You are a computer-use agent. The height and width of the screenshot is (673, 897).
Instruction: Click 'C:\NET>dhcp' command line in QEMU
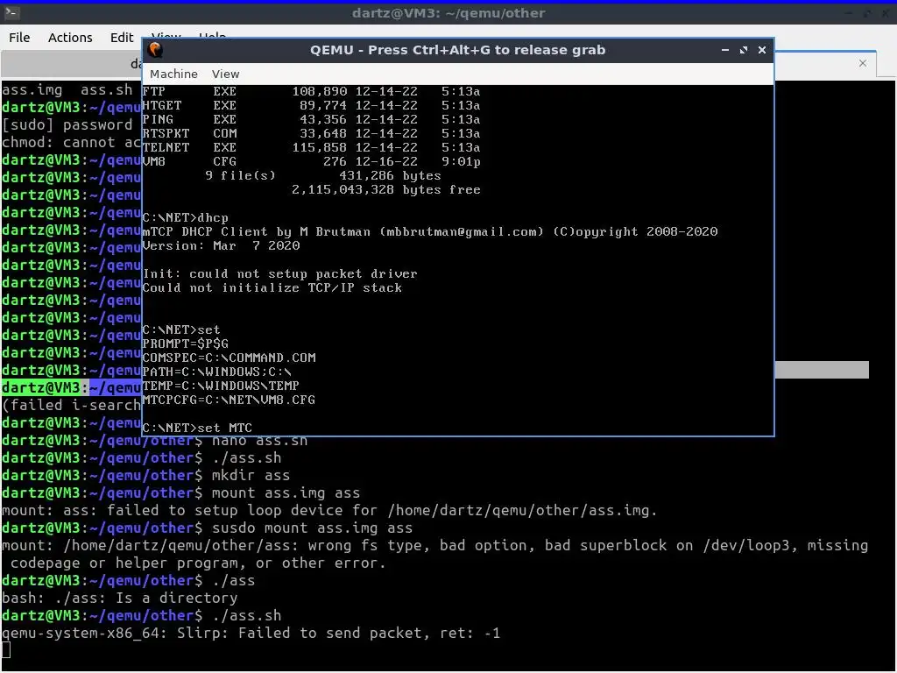click(186, 217)
